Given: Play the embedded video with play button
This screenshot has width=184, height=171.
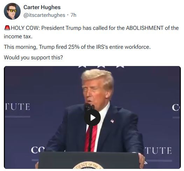Looking at the screenshot, I should [x=92, y=118].
